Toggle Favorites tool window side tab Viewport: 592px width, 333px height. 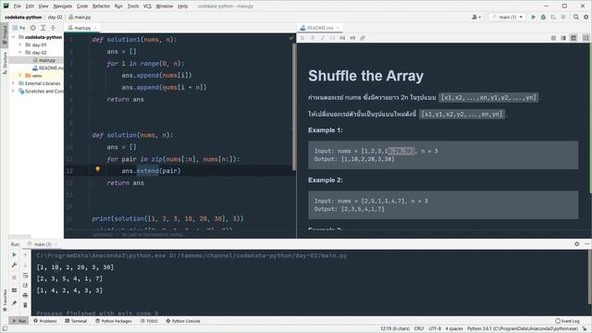click(5, 300)
